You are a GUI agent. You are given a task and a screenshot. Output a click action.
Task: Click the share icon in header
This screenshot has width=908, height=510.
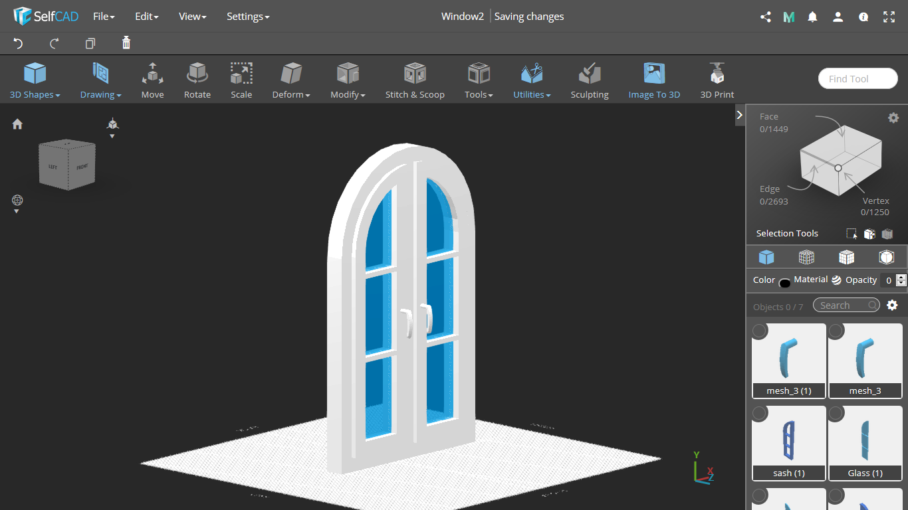(x=765, y=17)
